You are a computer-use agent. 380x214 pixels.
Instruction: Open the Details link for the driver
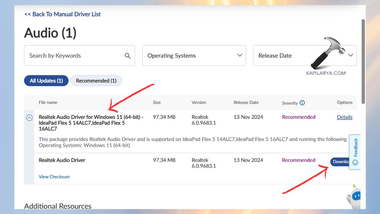[x=345, y=117]
